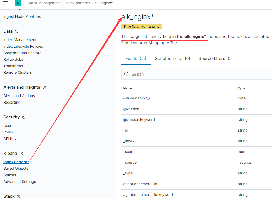The image size is (272, 198).
Task: Open the Saved Objects page
Action: (x=16, y=168)
